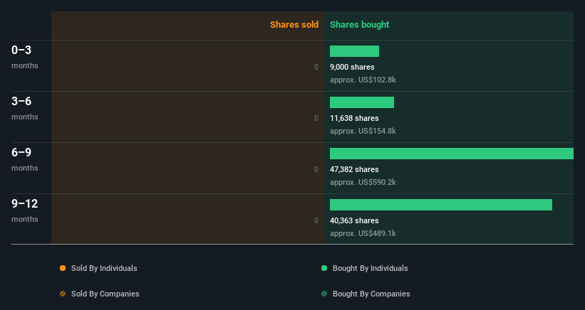Screen dimensions: 585x310
Task: Click the Shares sold column header
Action: 294,25
